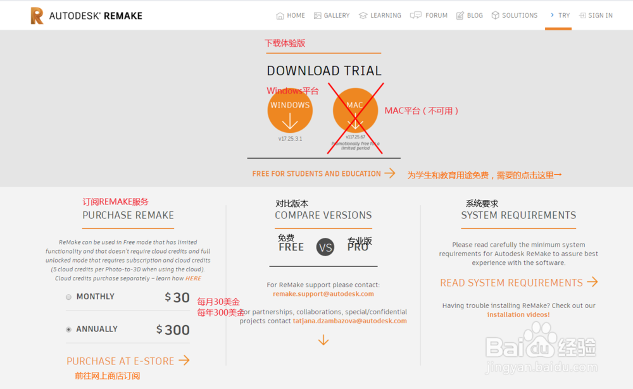Viewport: 633px width, 389px height.
Task: Click the PRO version label
Action: pyautogui.click(x=358, y=247)
